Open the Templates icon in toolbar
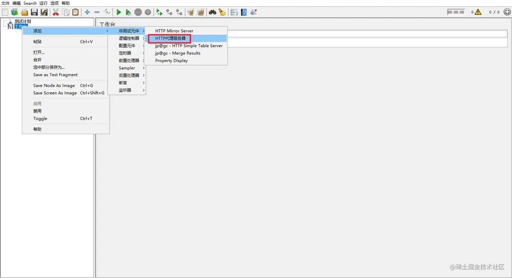Screen dimensions: 512x278 pyautogui.click(x=15, y=12)
